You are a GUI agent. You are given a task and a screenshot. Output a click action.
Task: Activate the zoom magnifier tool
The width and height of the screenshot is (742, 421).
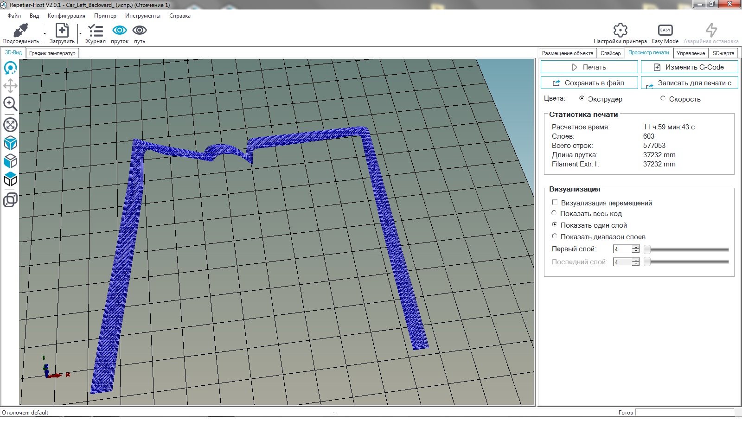(10, 104)
